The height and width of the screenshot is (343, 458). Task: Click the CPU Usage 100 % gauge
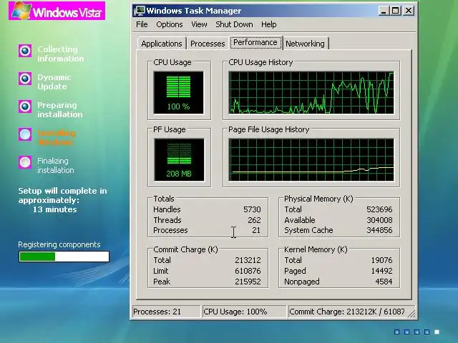[x=178, y=92]
